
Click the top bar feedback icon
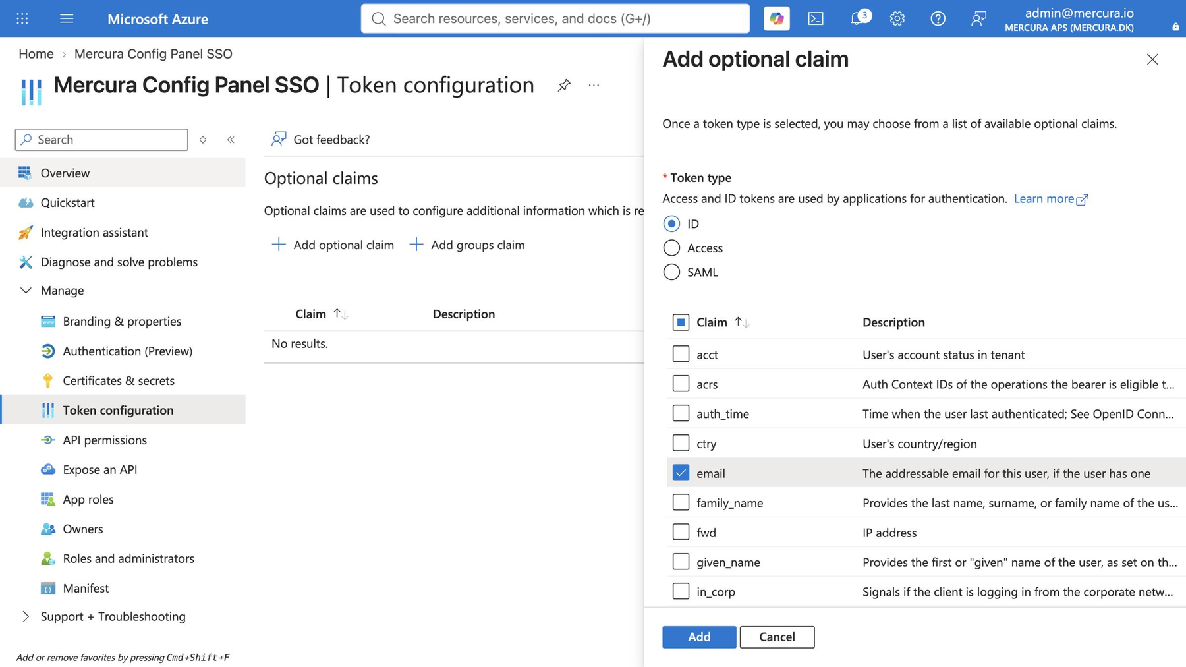tap(978, 18)
